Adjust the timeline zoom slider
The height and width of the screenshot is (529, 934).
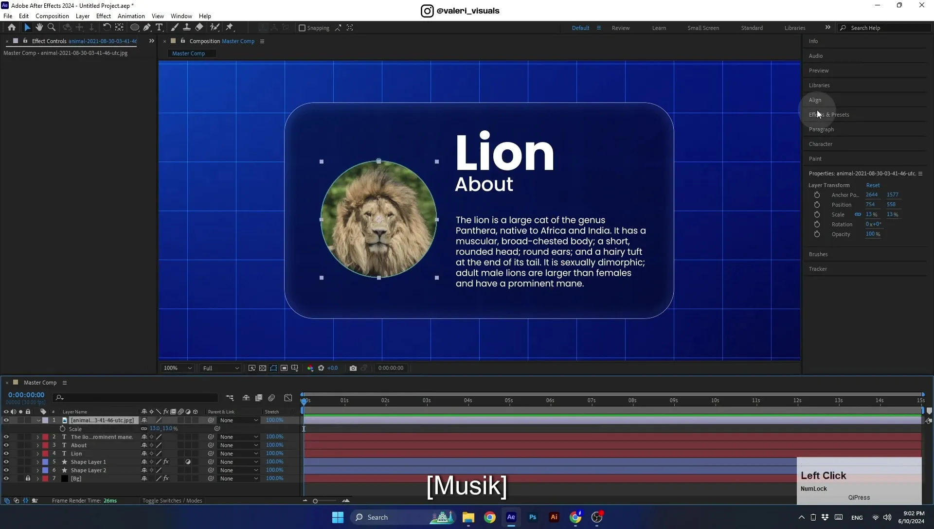click(x=315, y=501)
